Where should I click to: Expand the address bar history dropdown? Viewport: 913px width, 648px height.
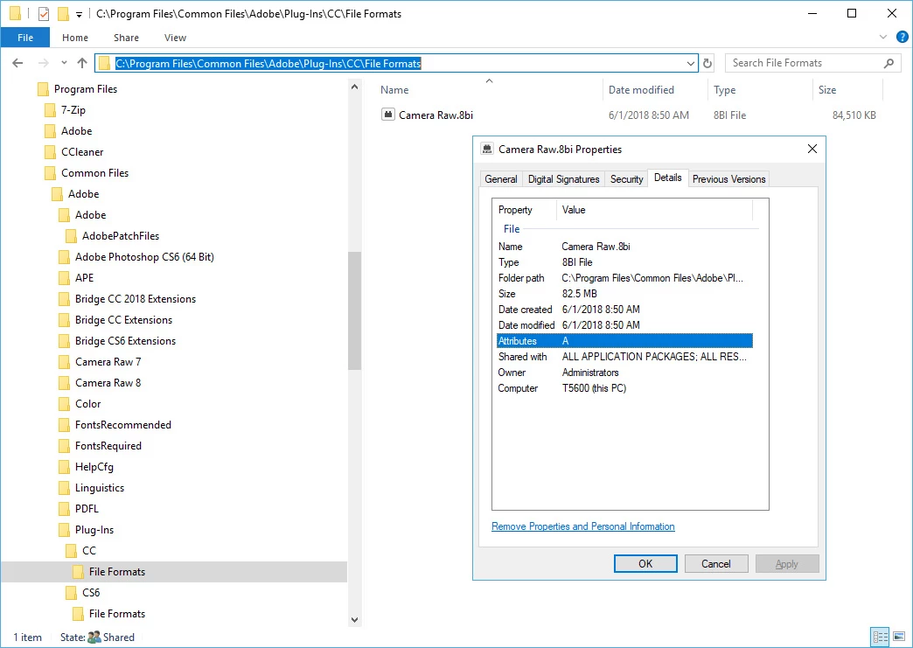click(x=691, y=64)
